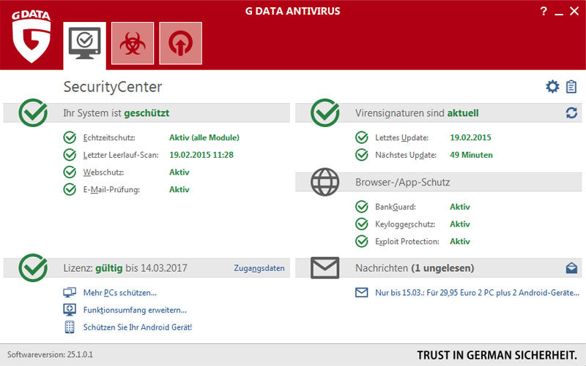Open settings via the gear icon
This screenshot has width=586, height=366.
552,86
